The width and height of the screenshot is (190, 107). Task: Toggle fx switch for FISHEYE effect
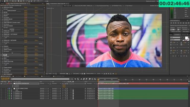tap(3, 46)
